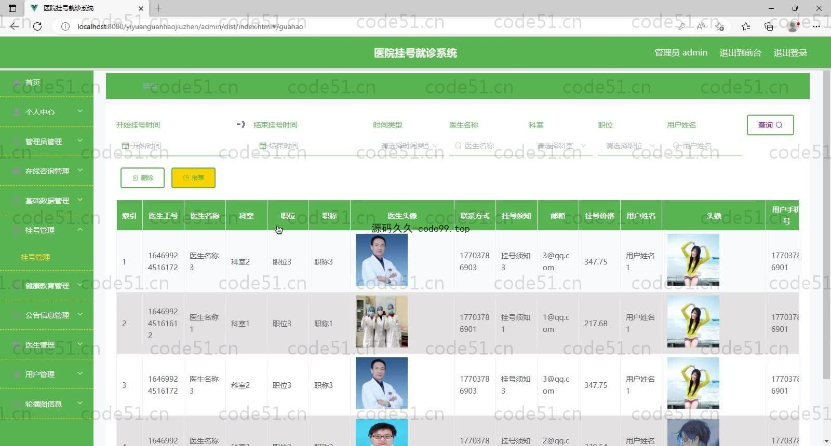Open the 请选择职位 dropdown
Viewport: 831px width, 446px height.
(x=629, y=146)
